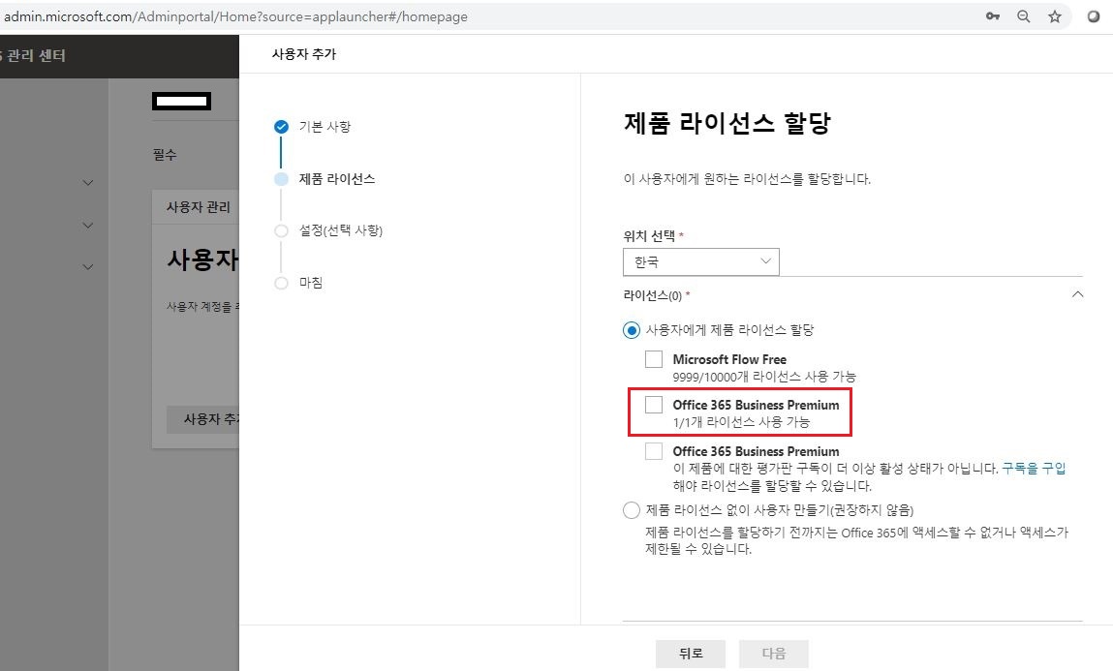Click the 제품 라이선스 할당 heading
This screenshot has width=1113, height=671.
727,123
